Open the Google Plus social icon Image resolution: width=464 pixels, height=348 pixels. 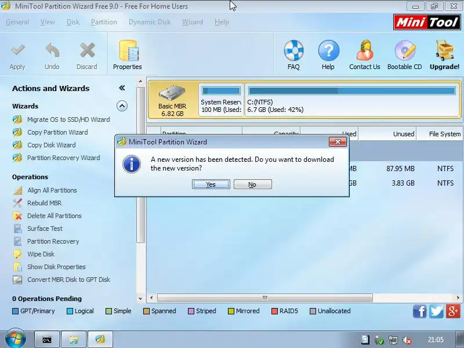tap(453, 311)
